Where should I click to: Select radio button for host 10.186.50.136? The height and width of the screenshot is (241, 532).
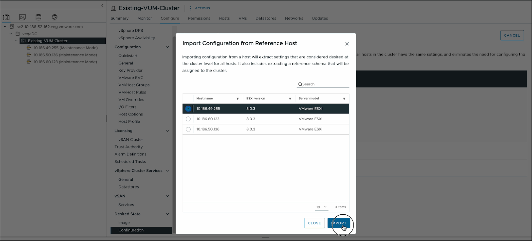pyautogui.click(x=188, y=129)
